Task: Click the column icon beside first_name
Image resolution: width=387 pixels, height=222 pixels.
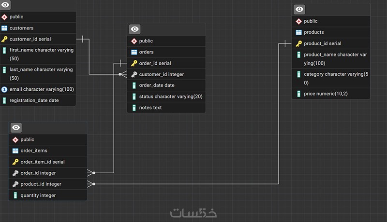Action: click(x=4, y=51)
